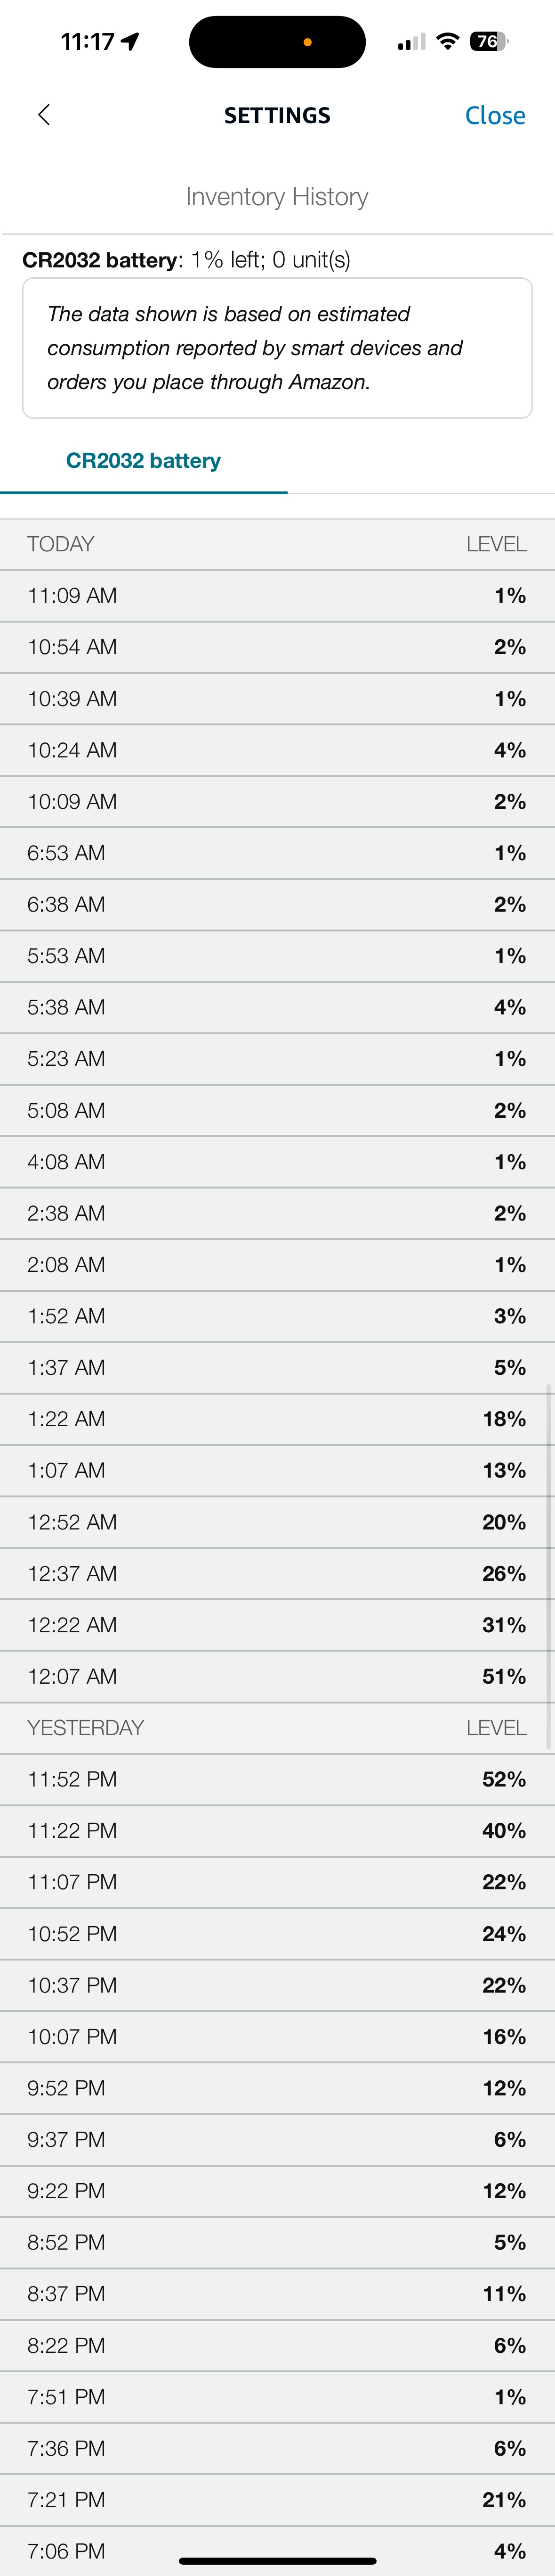Tap the Inventory History heading
Screen dimensions: 555x2576
click(276, 197)
